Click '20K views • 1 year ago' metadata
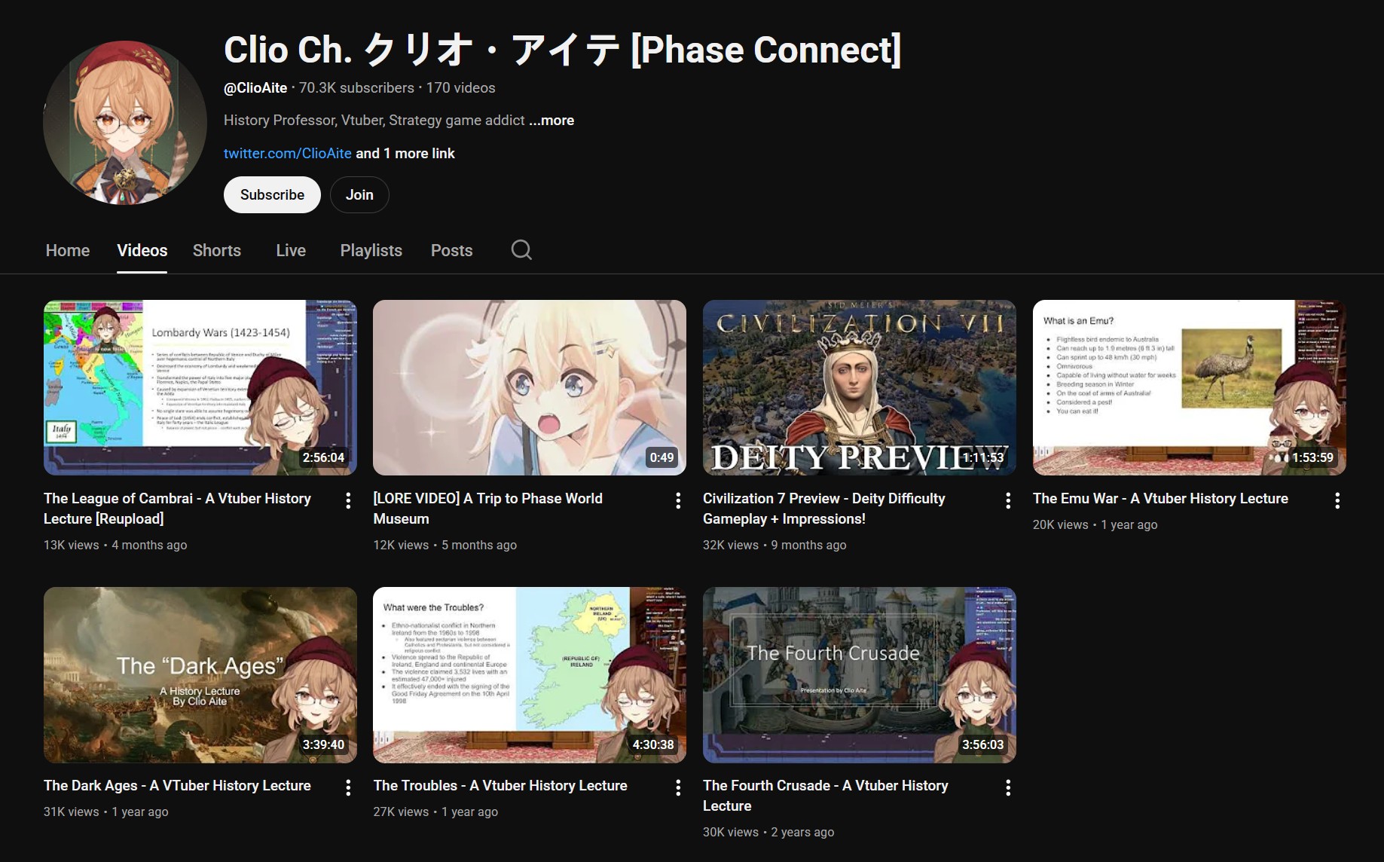Screen dimensions: 1384x862 [1095, 524]
